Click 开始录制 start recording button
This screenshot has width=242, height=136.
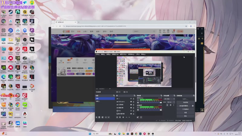click(x=185, y=102)
